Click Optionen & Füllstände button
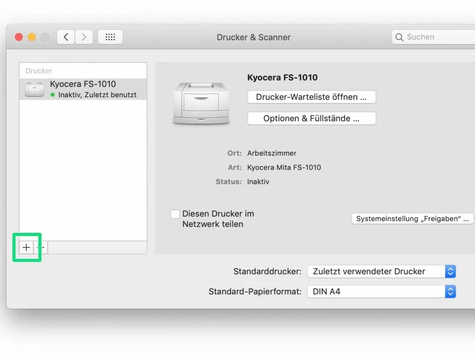Image resolution: width=475 pixels, height=356 pixels. pyautogui.click(x=311, y=118)
